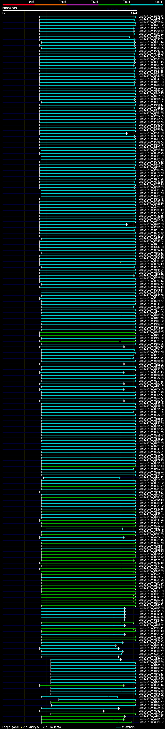The width and height of the screenshot is (165, 729).
Task: Select hit UniRef100_Q40004
Action: click(151, 375)
